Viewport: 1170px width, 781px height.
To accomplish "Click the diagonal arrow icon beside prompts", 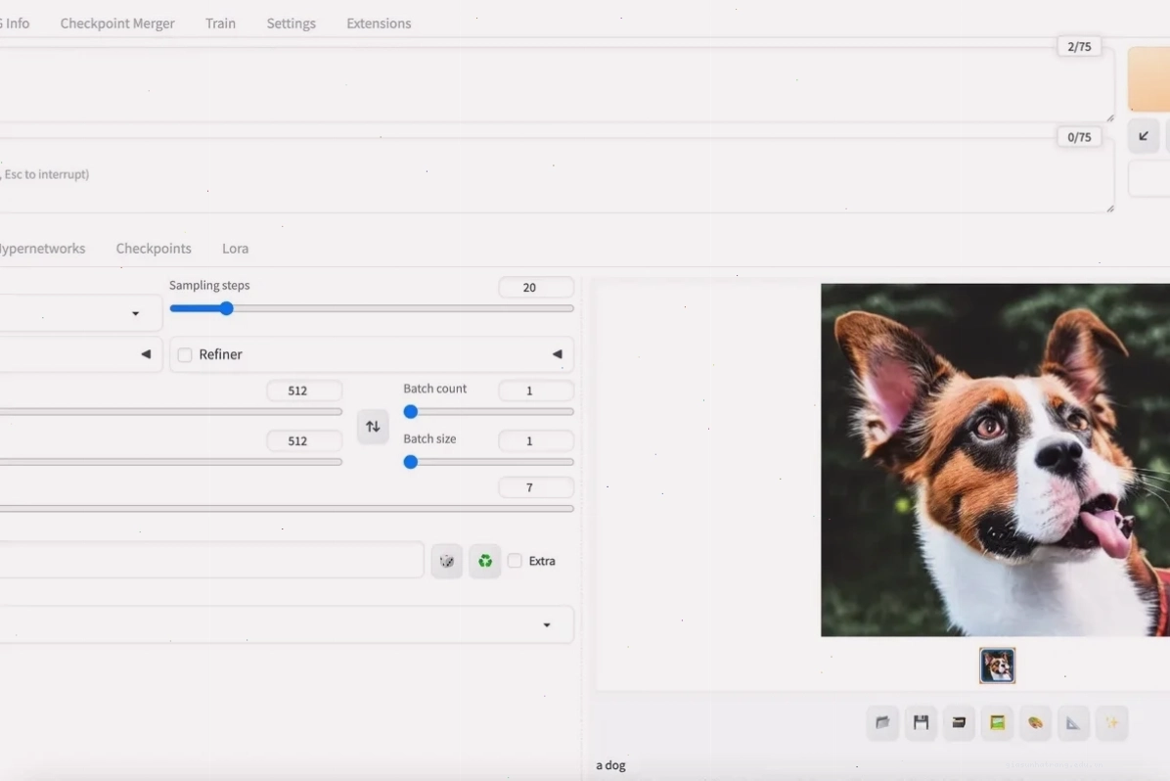I will click(1144, 136).
